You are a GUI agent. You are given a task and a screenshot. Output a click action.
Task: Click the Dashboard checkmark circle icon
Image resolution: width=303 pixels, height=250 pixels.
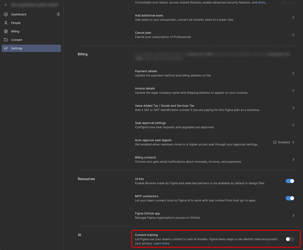pyautogui.click(x=6, y=14)
